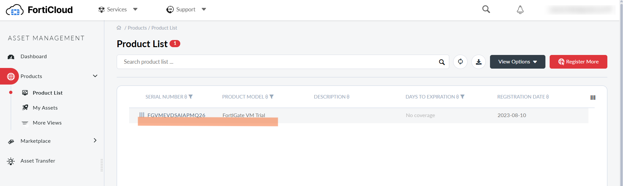Expand the Services dropdown arrow
Viewport: 623px width, 186px height.
click(x=135, y=9)
